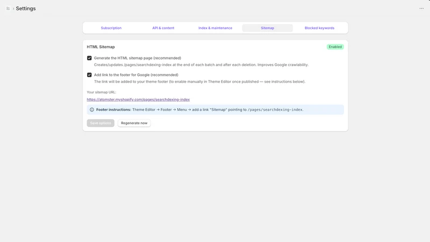This screenshot has height=242, width=430.
Task: Click the Save options button
Action: pyautogui.click(x=101, y=123)
